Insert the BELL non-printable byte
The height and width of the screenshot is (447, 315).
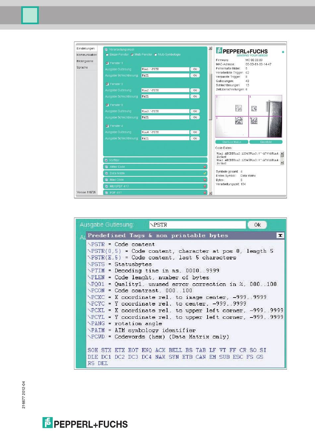[x=175, y=350]
